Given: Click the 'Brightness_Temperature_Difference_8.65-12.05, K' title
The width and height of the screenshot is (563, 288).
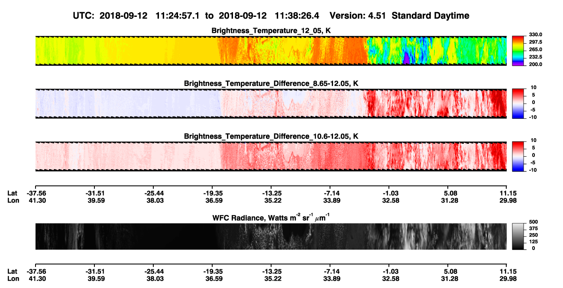Looking at the screenshot, I should (x=271, y=83).
